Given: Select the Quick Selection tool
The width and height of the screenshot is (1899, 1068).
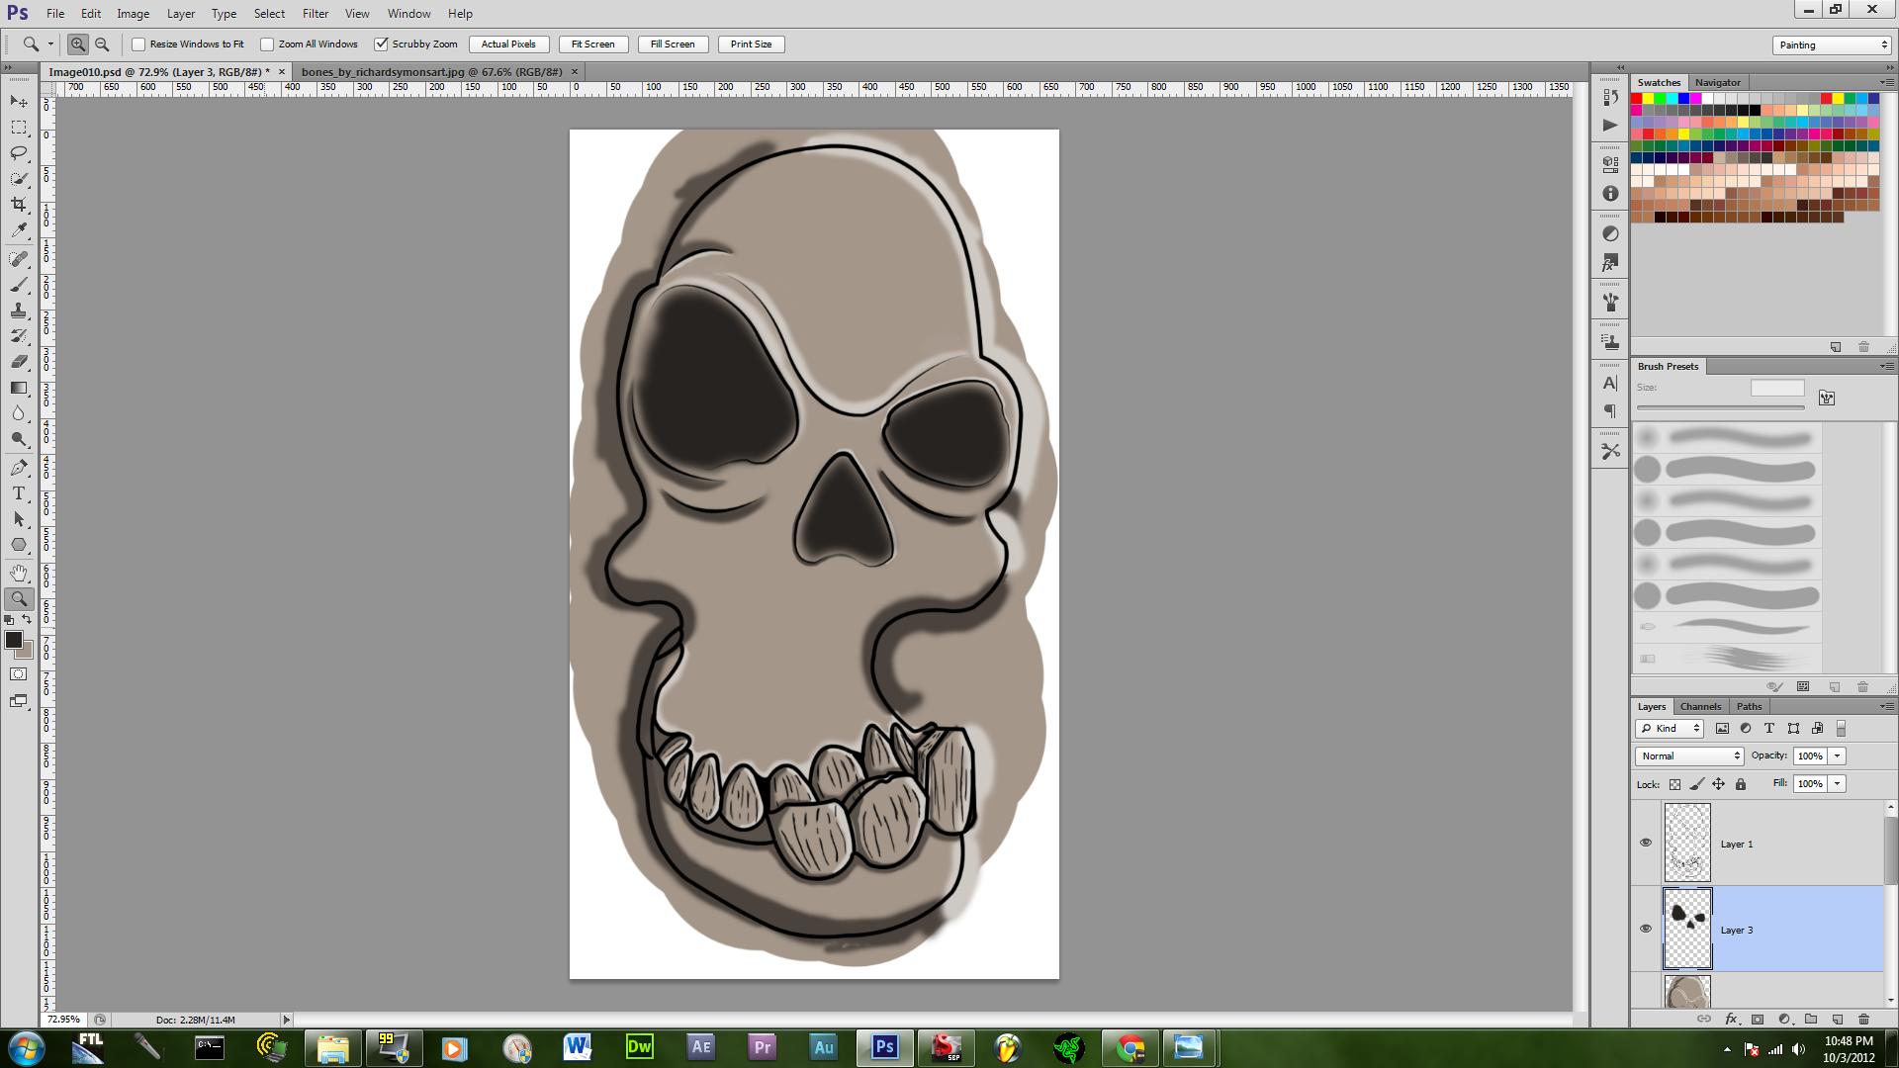Looking at the screenshot, I should (x=19, y=179).
